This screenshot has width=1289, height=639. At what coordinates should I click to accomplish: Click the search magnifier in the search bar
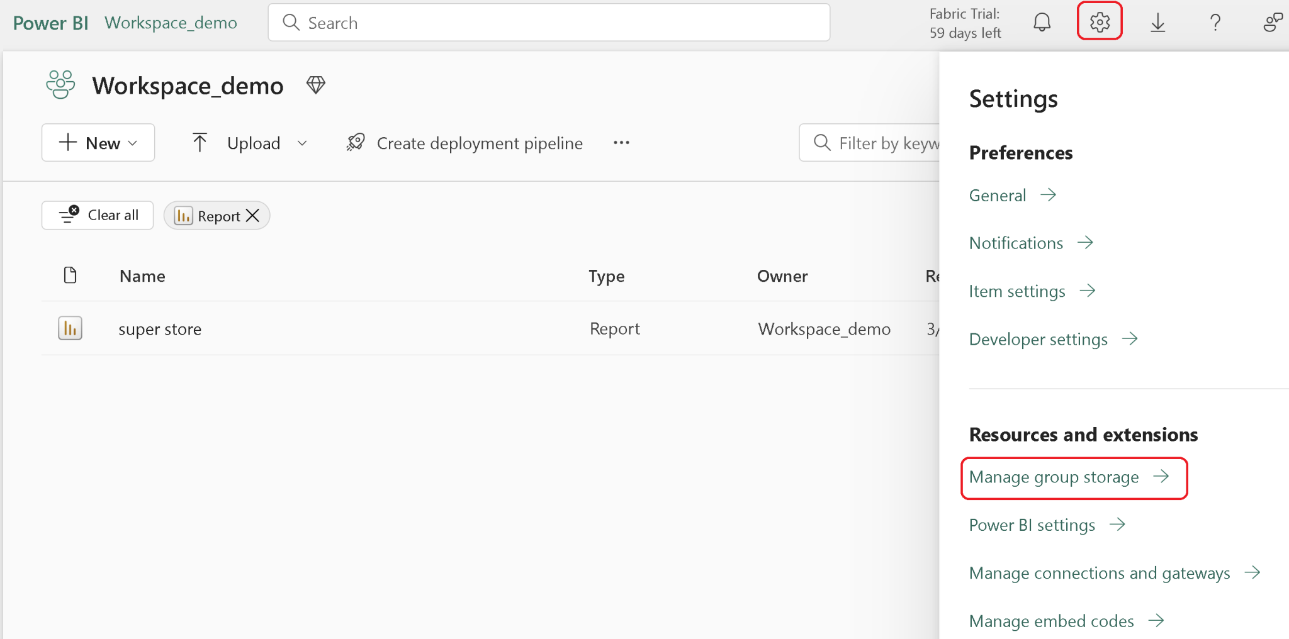(x=290, y=22)
